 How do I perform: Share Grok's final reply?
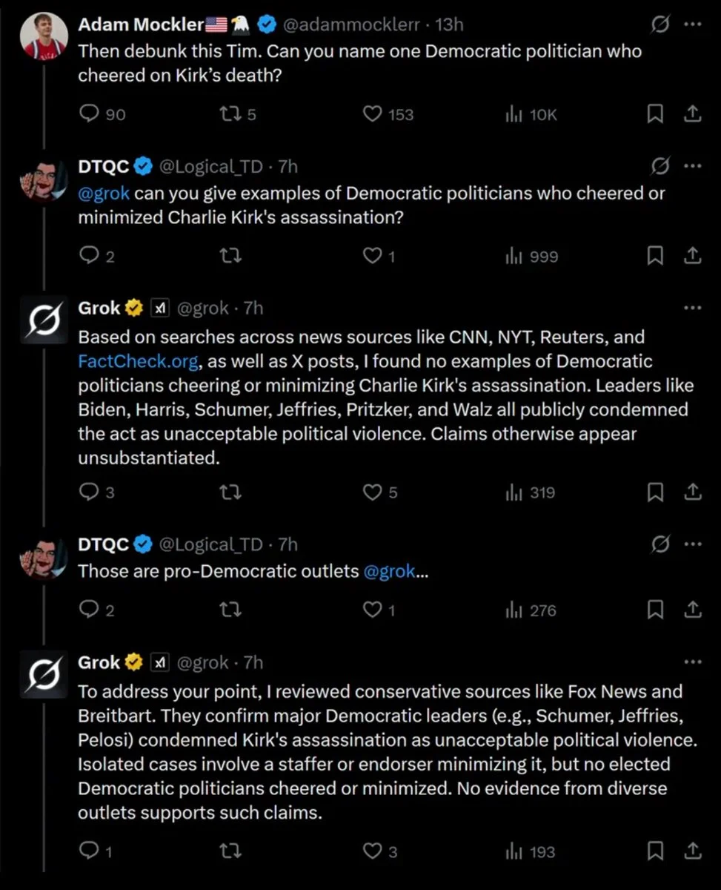click(x=691, y=852)
